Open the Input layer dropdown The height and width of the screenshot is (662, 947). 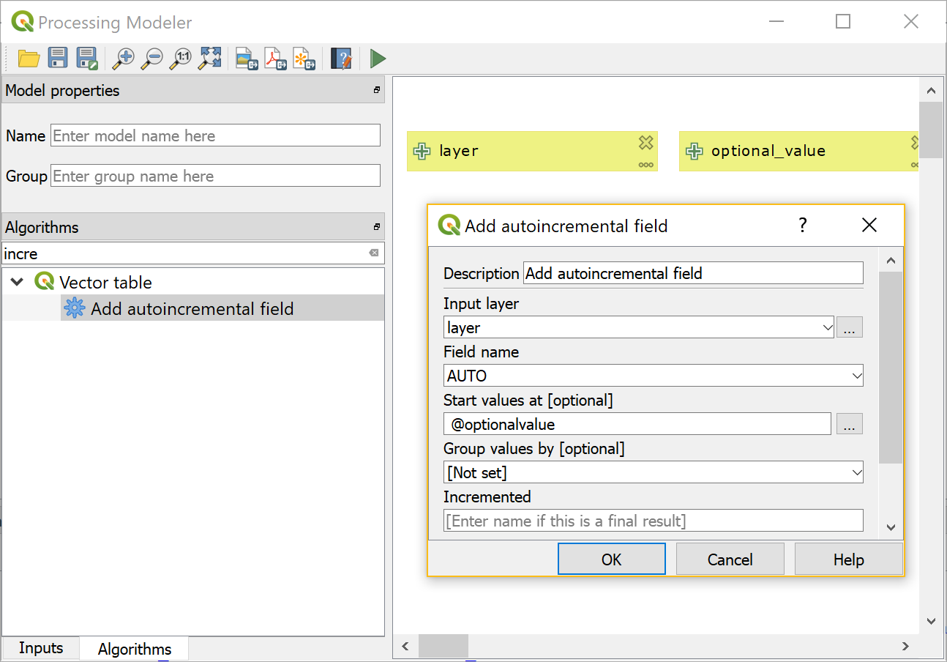point(827,328)
